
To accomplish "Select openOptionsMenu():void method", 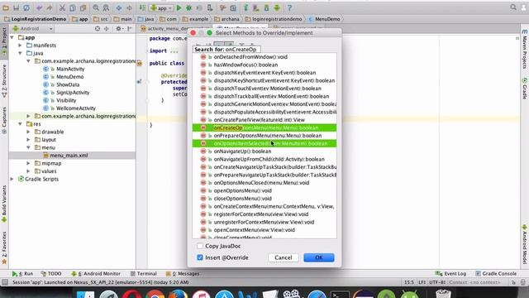I will pos(264,190).
